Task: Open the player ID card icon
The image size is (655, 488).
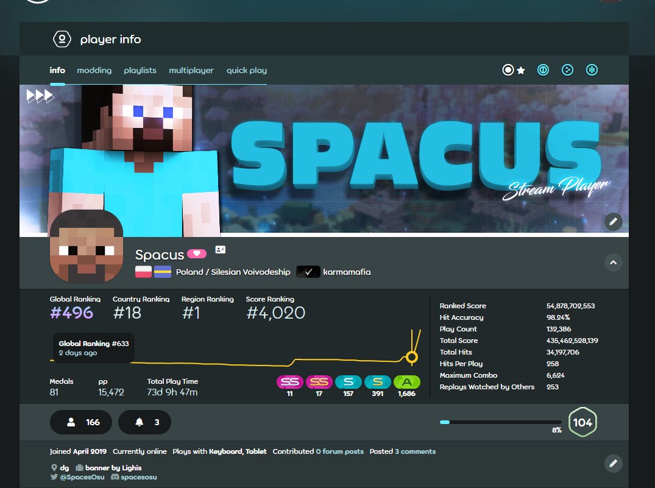Action: pyautogui.click(x=220, y=249)
